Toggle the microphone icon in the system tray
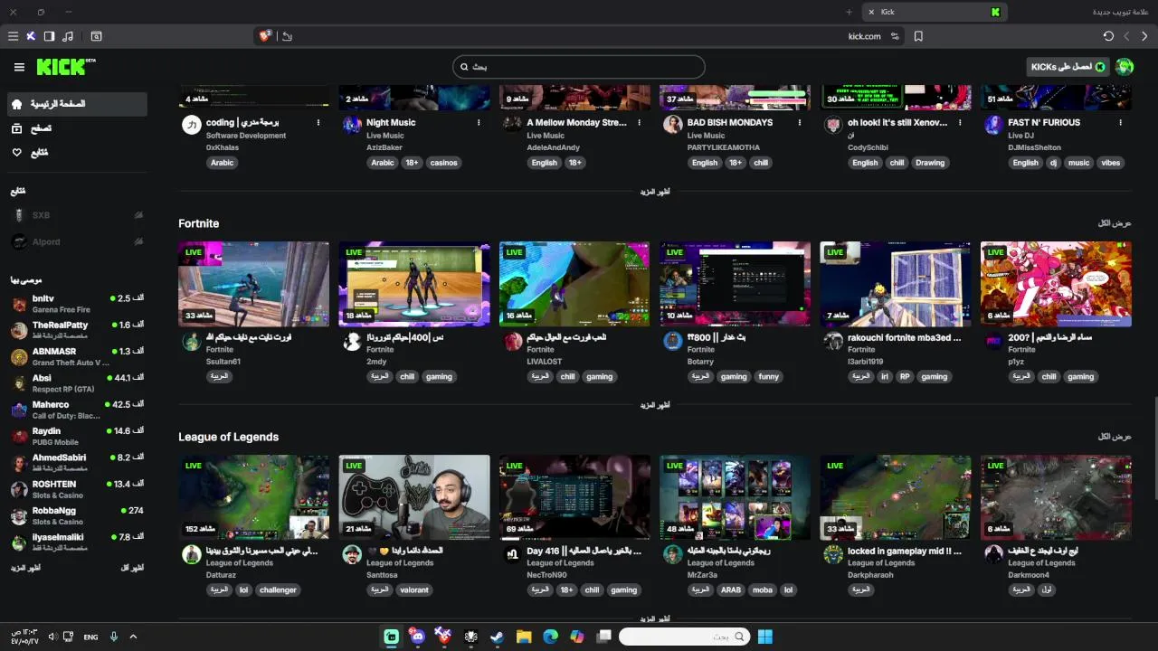The image size is (1158, 651). click(113, 637)
